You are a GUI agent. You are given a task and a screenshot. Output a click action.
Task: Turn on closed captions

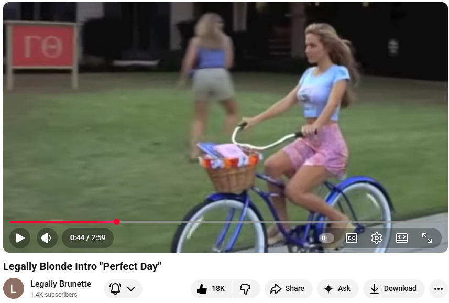pos(352,238)
